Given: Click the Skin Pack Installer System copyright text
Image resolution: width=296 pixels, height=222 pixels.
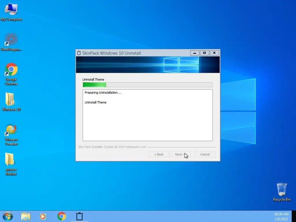Looking at the screenshot, I should click(x=112, y=147).
